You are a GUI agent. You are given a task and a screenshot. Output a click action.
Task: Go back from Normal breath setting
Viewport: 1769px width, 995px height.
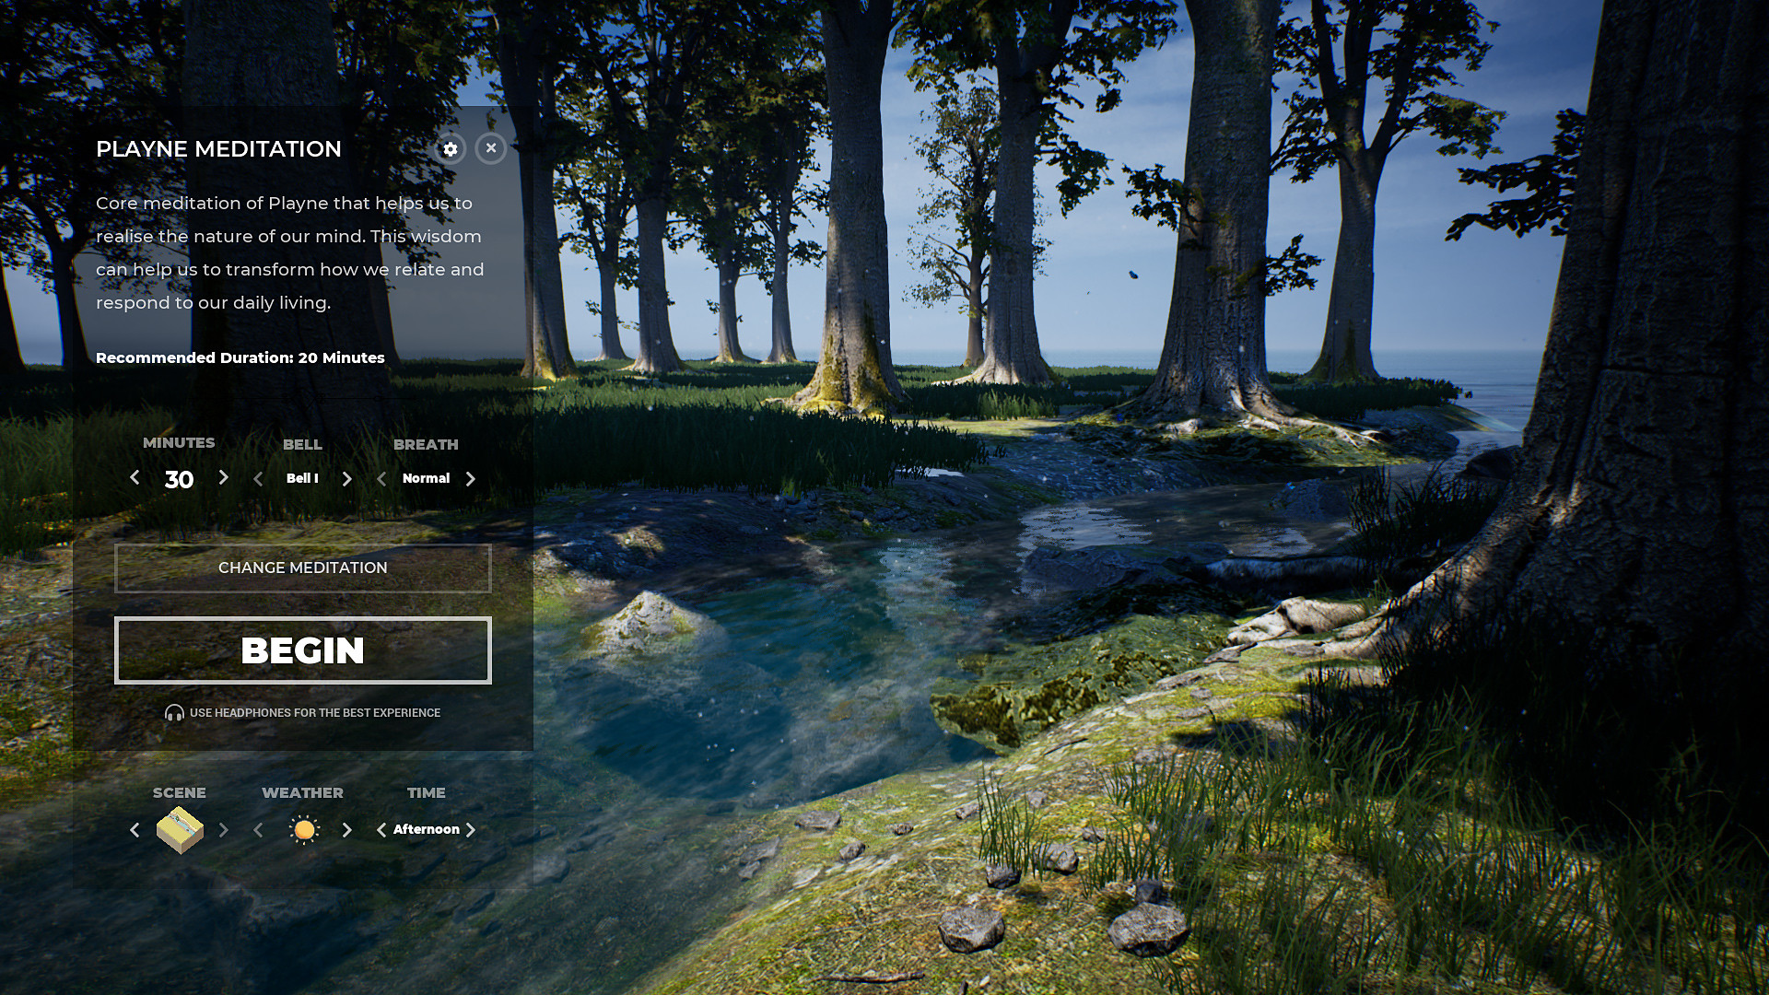[381, 478]
